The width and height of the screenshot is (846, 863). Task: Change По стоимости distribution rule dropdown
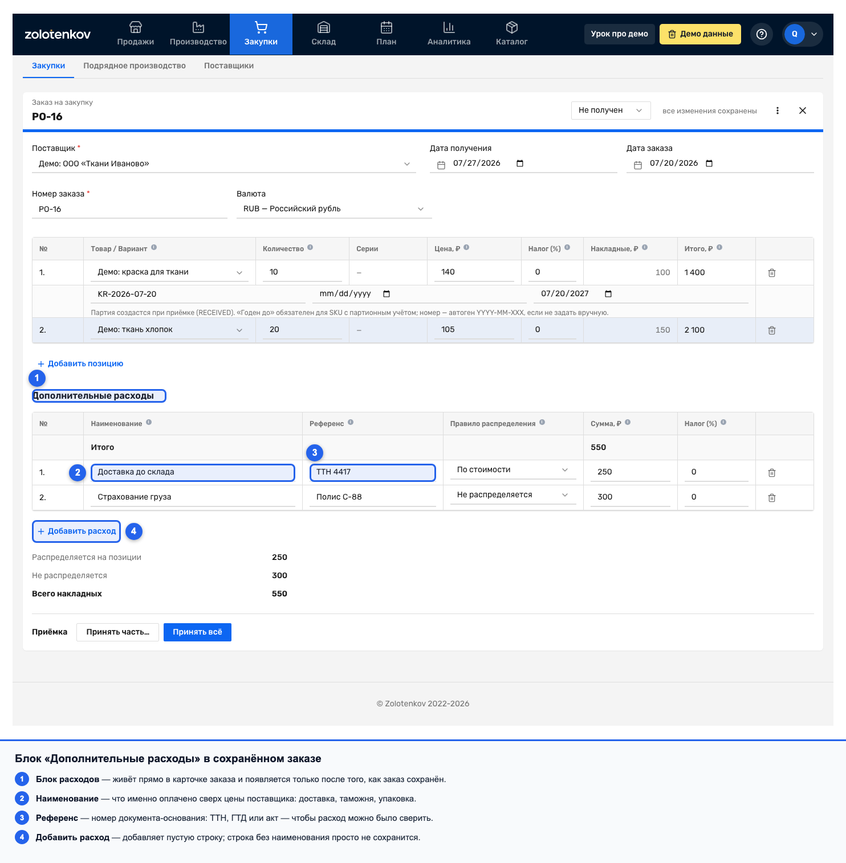click(x=513, y=470)
